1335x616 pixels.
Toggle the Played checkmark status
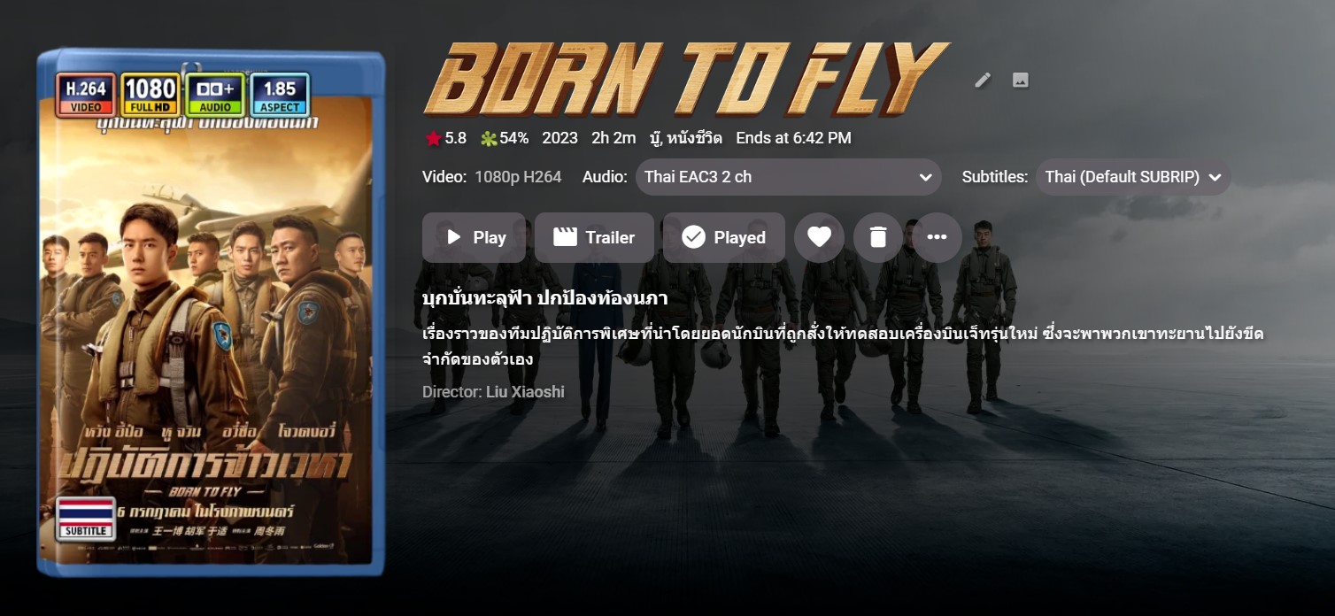pos(723,237)
